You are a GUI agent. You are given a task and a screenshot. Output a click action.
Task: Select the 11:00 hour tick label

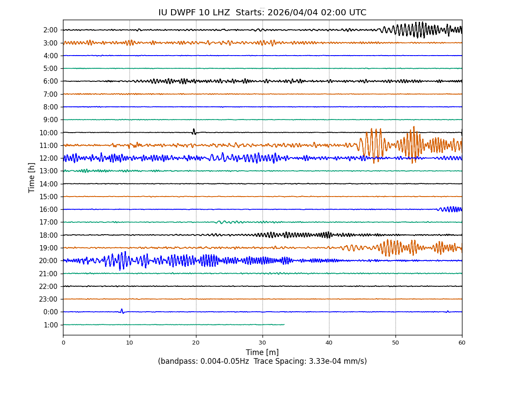(x=49, y=145)
